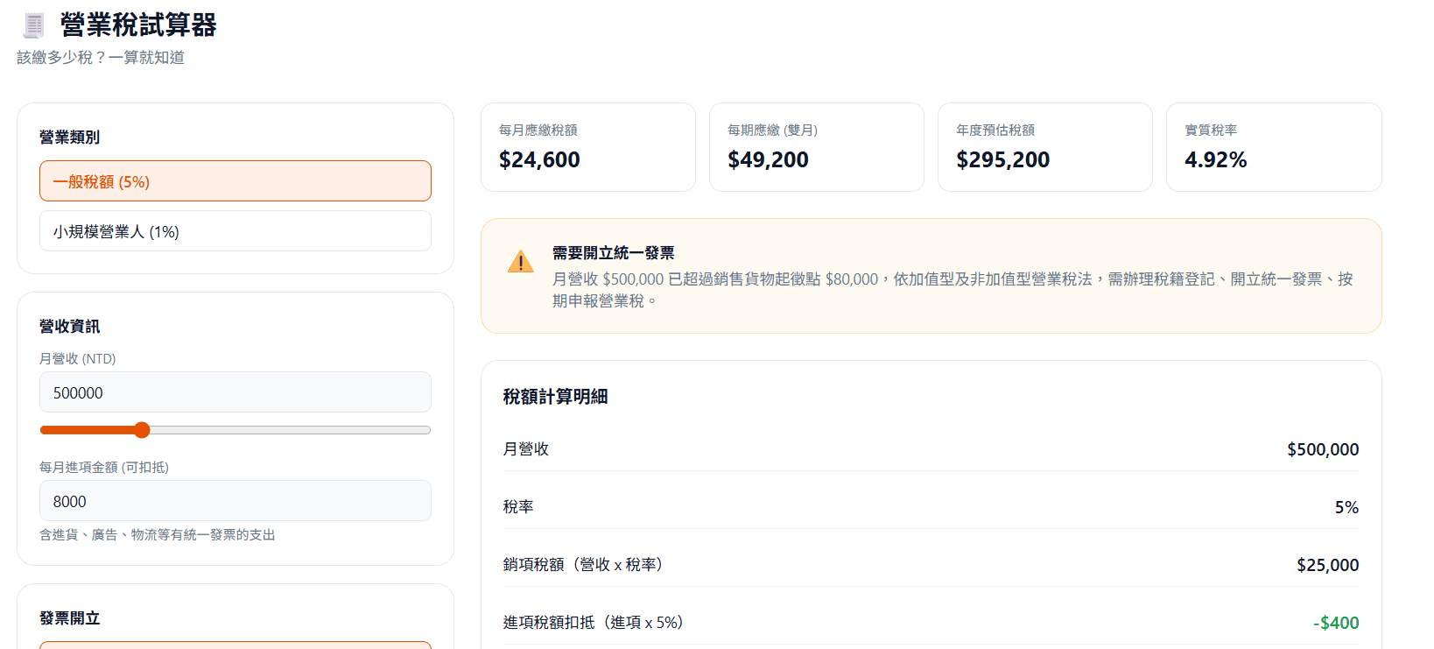1434x649 pixels.
Task: Click the 4.92% effective rate value
Action: 1215,160
